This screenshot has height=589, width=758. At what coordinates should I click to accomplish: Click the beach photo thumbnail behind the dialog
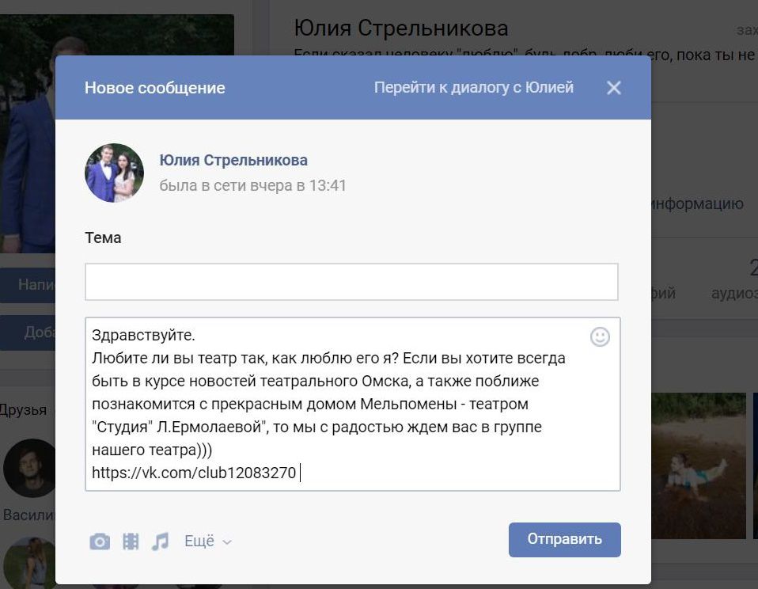click(x=699, y=465)
